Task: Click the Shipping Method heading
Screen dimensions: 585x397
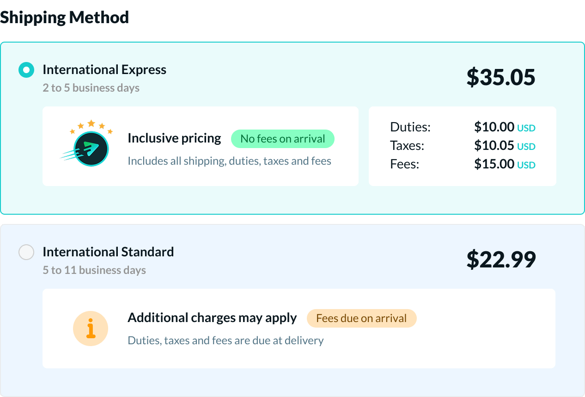Action: click(x=65, y=18)
